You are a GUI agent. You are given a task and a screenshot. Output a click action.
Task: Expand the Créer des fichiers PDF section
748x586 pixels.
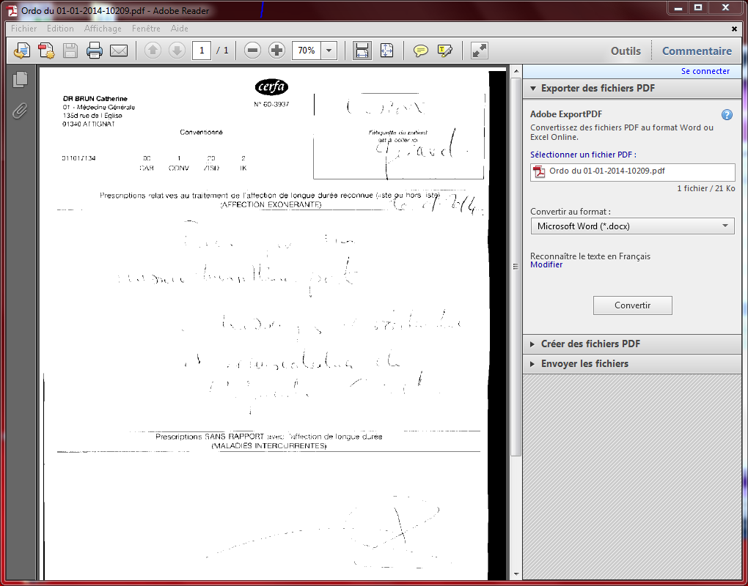[590, 344]
